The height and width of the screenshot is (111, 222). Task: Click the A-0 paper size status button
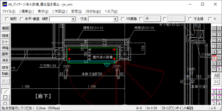(140, 108)
